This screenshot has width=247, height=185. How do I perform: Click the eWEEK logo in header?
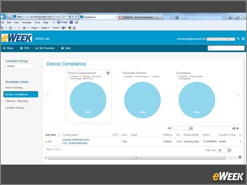coord(17,38)
